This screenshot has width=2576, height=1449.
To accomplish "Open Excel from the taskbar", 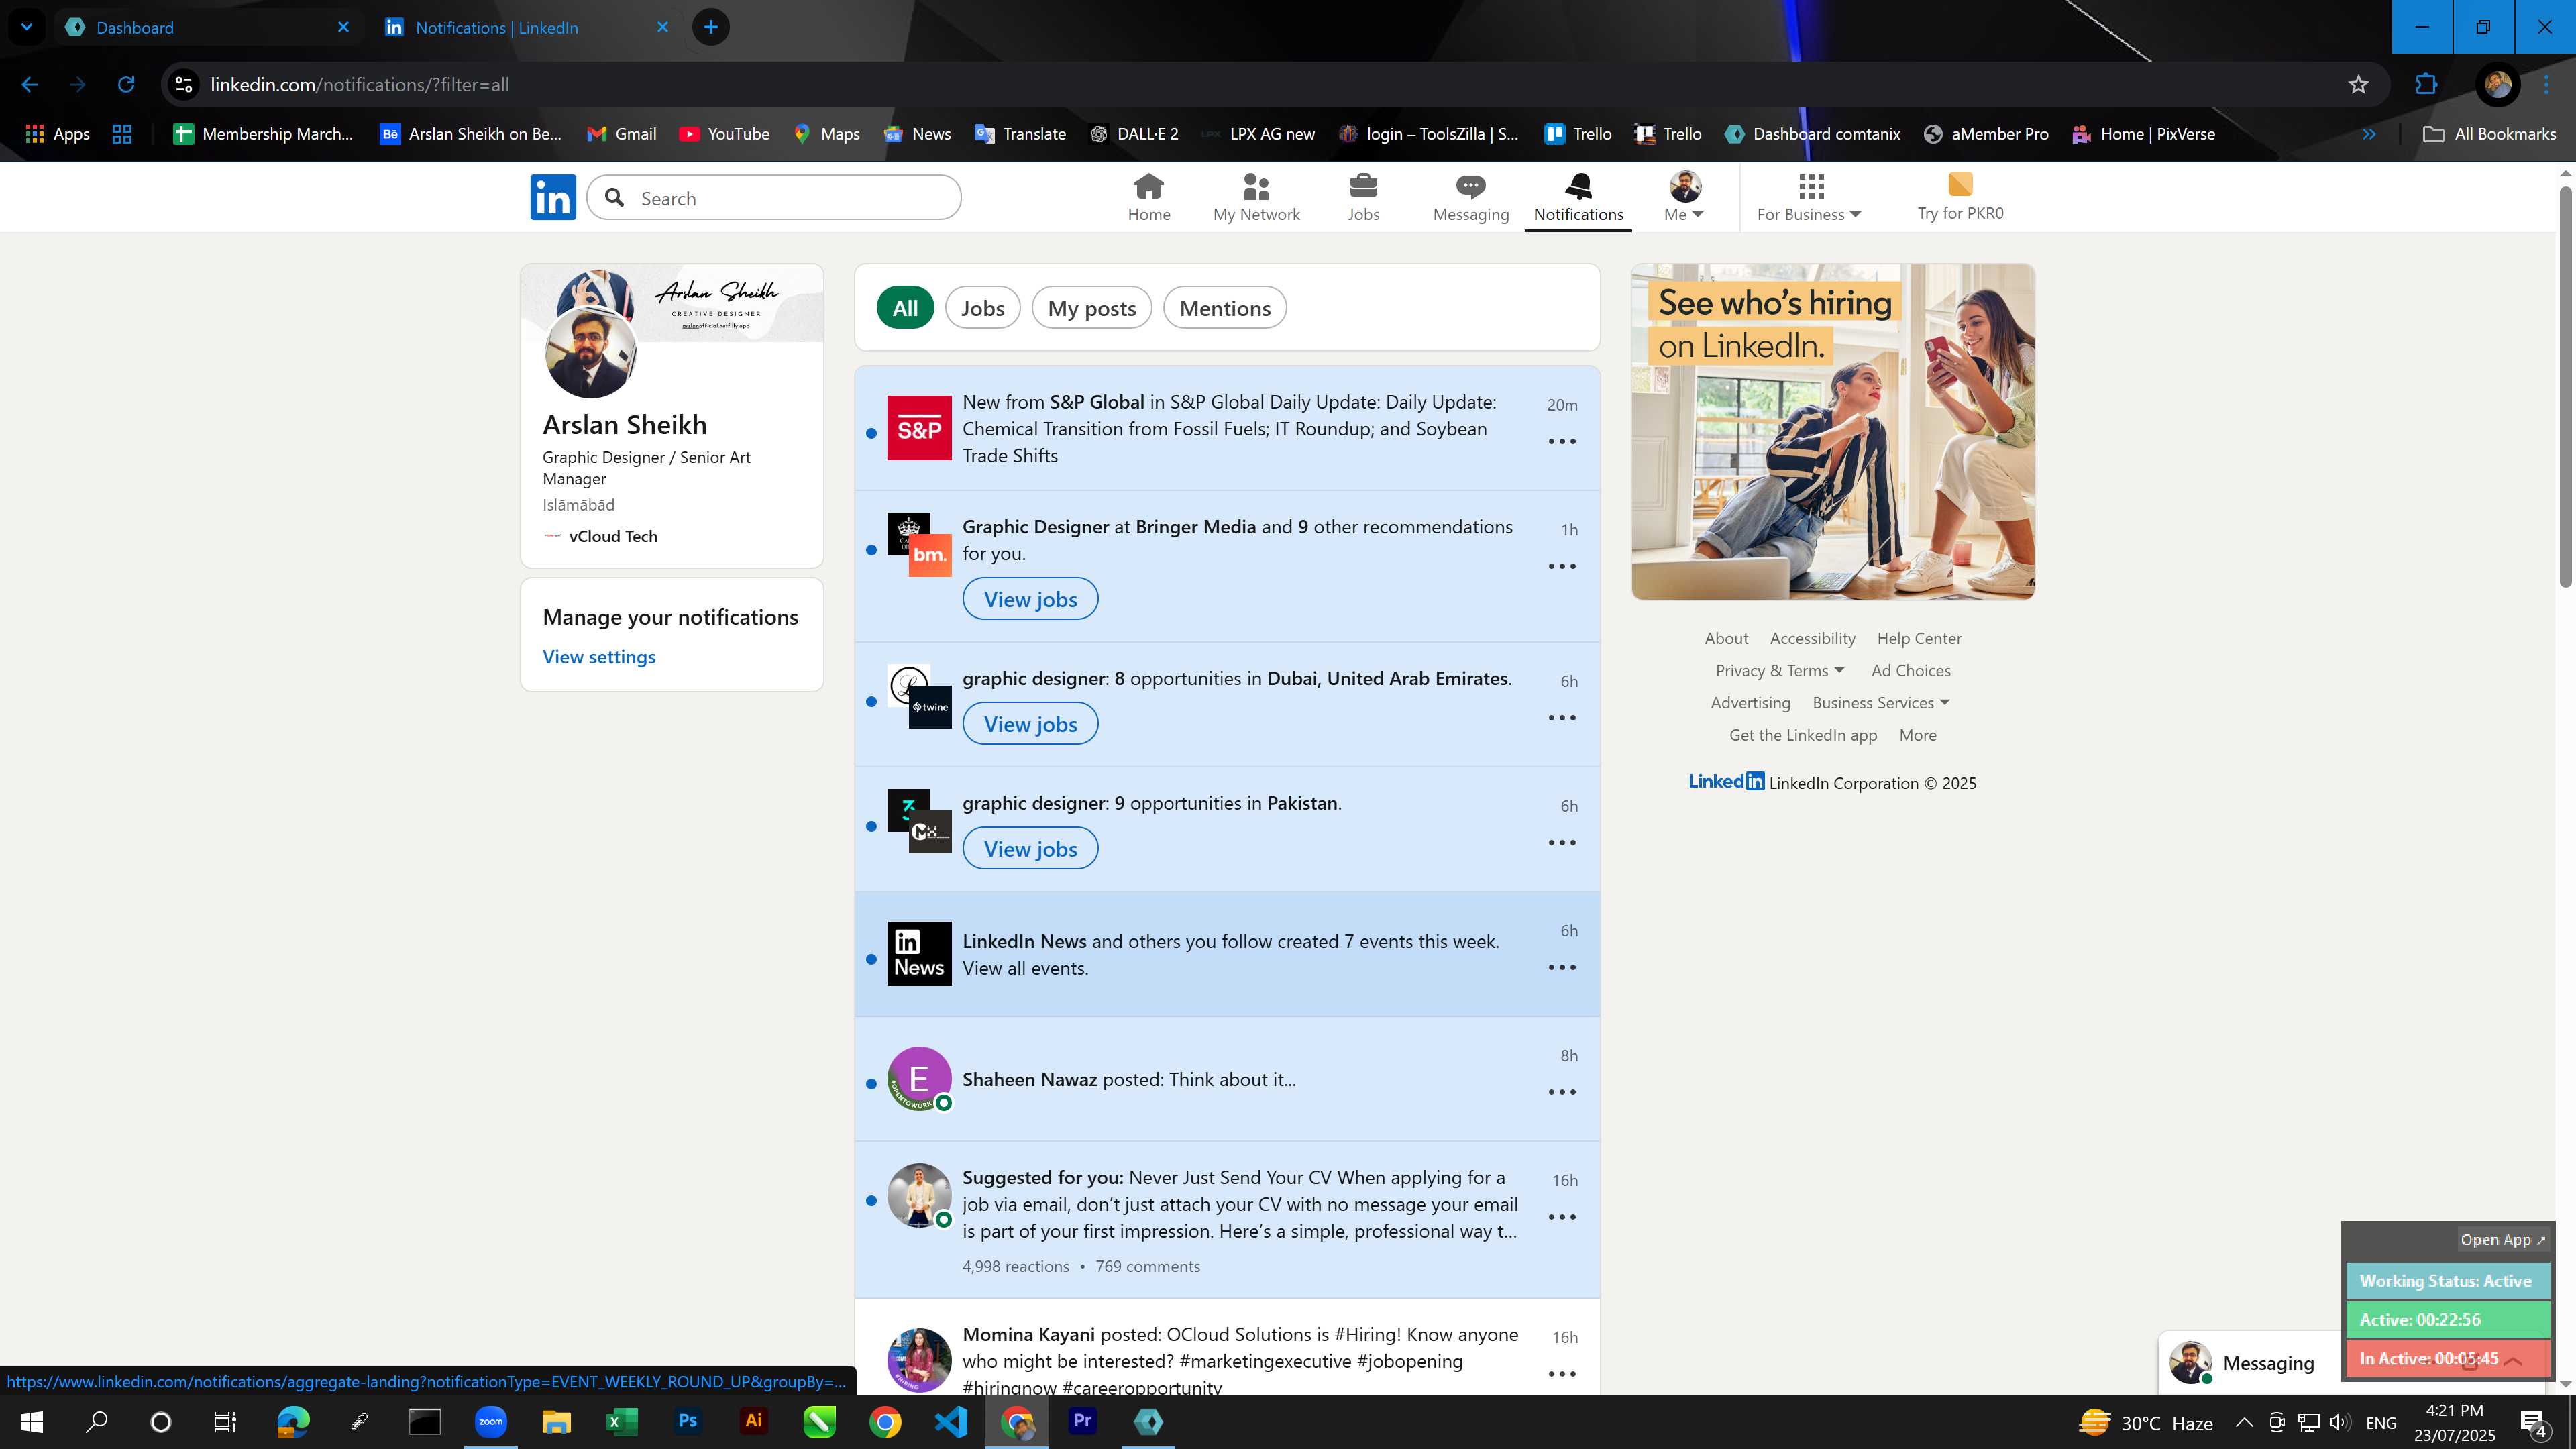I will (622, 1421).
